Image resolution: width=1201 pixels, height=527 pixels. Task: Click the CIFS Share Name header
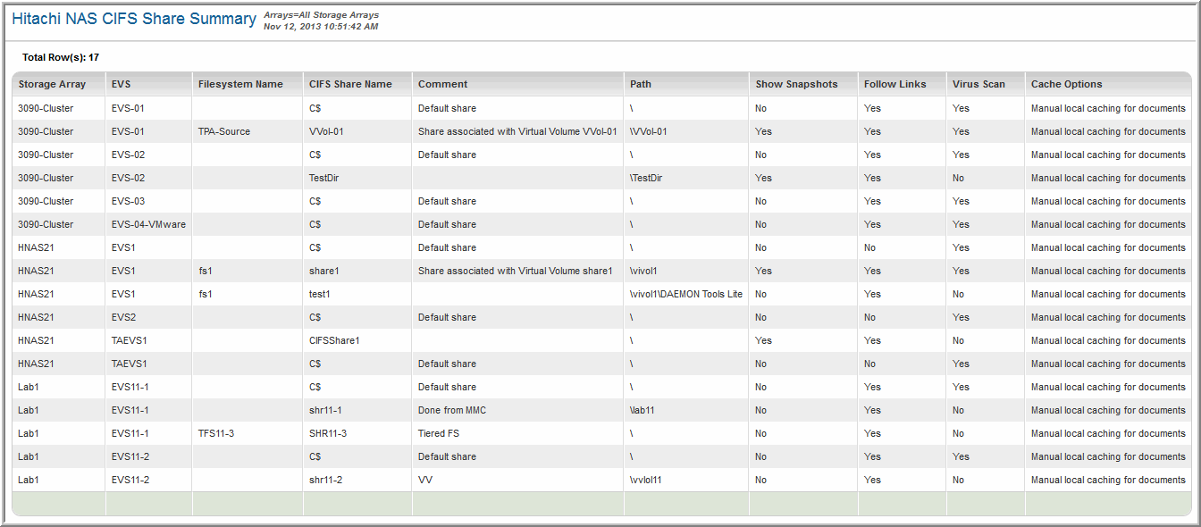(x=350, y=84)
